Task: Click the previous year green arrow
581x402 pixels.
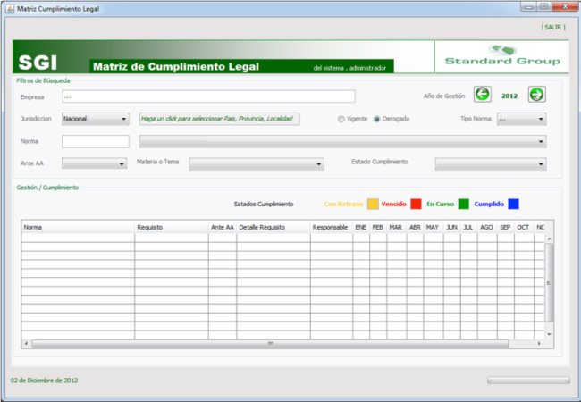Action: tap(482, 95)
